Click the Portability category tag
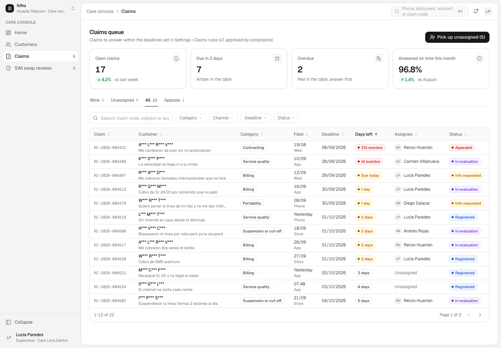This screenshot has height=348, width=501. pos(252,203)
